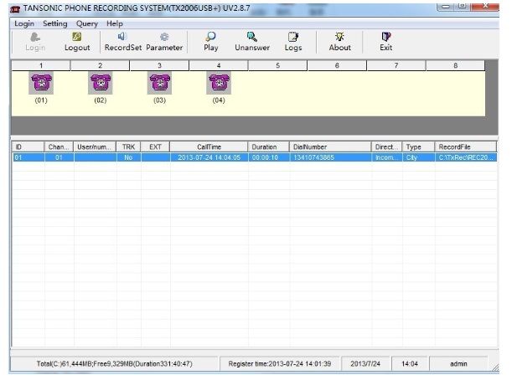Select phone channel icon (04)
Viewport: 512px width, 380px height.
click(x=219, y=83)
